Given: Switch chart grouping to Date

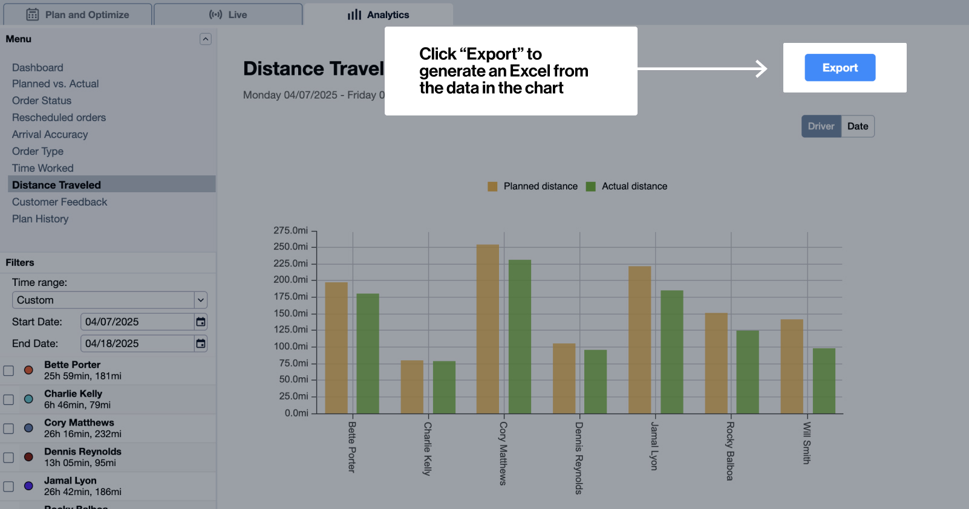Looking at the screenshot, I should pyautogui.click(x=858, y=126).
